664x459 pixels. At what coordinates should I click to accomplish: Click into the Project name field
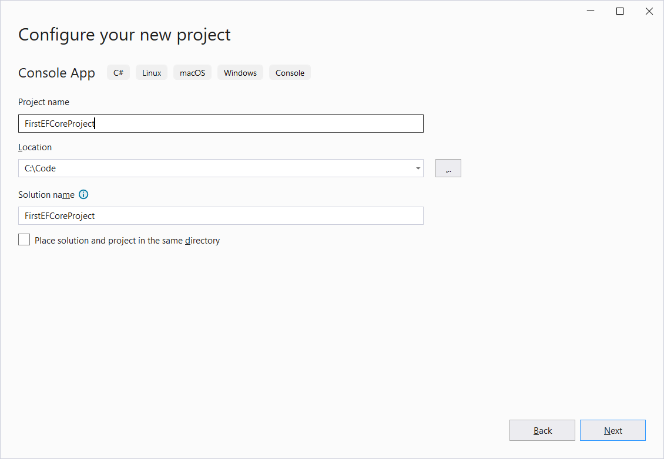point(220,124)
